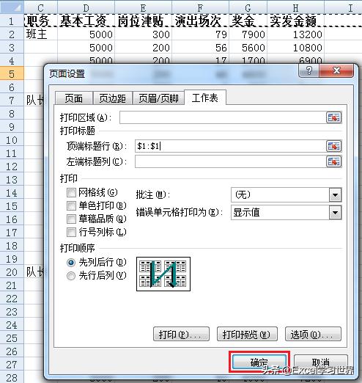This screenshot has height=383, width=362.
Task: Switch to the 页面 tab
Action: pos(74,98)
